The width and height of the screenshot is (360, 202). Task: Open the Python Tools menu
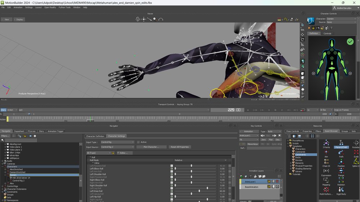(65, 7)
